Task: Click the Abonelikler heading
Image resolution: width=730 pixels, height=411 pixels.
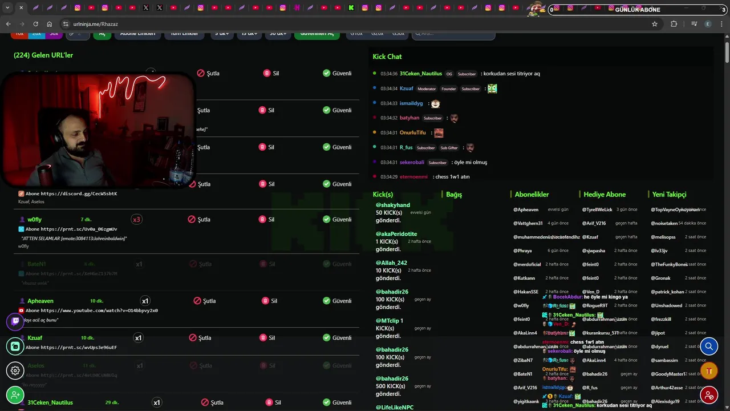Action: 532,195
